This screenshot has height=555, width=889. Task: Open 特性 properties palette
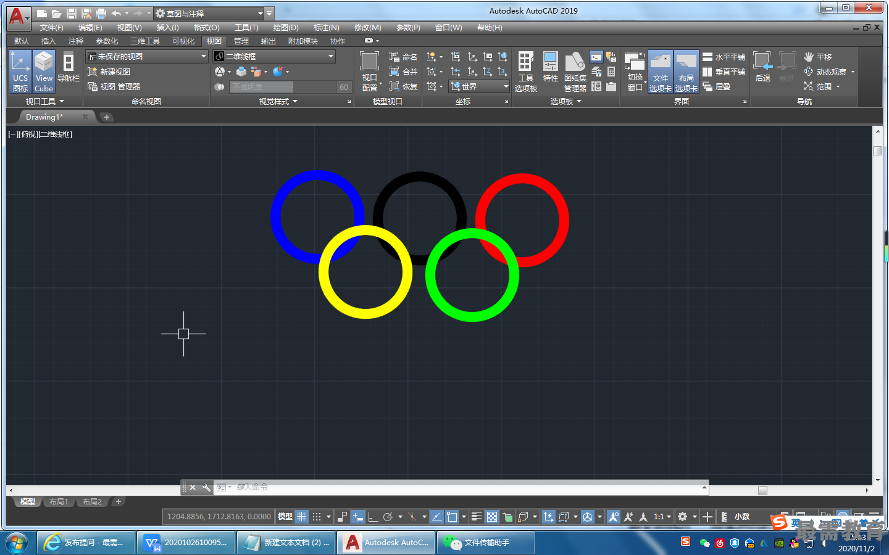click(x=551, y=67)
